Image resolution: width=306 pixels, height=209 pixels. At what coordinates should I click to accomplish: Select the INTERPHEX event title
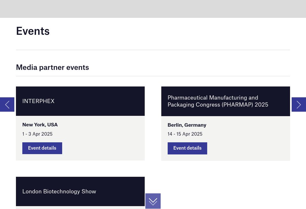click(x=38, y=101)
